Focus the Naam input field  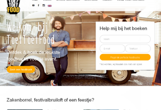125,39
